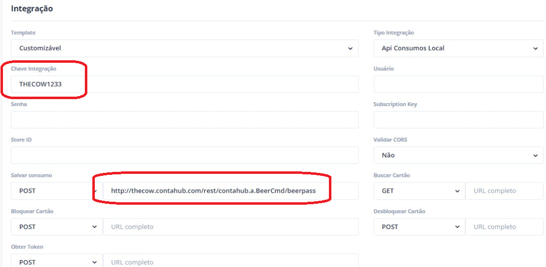Expand the Tipo Integração dropdown

tap(458, 48)
